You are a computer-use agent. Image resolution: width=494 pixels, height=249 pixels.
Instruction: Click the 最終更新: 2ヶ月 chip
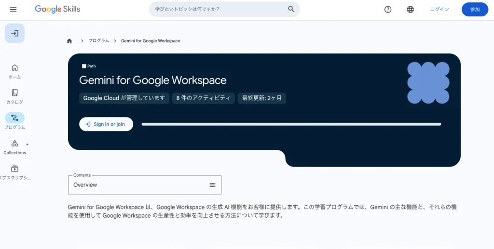[x=262, y=98]
